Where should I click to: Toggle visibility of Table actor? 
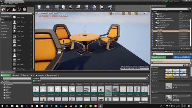coord(152,38)
